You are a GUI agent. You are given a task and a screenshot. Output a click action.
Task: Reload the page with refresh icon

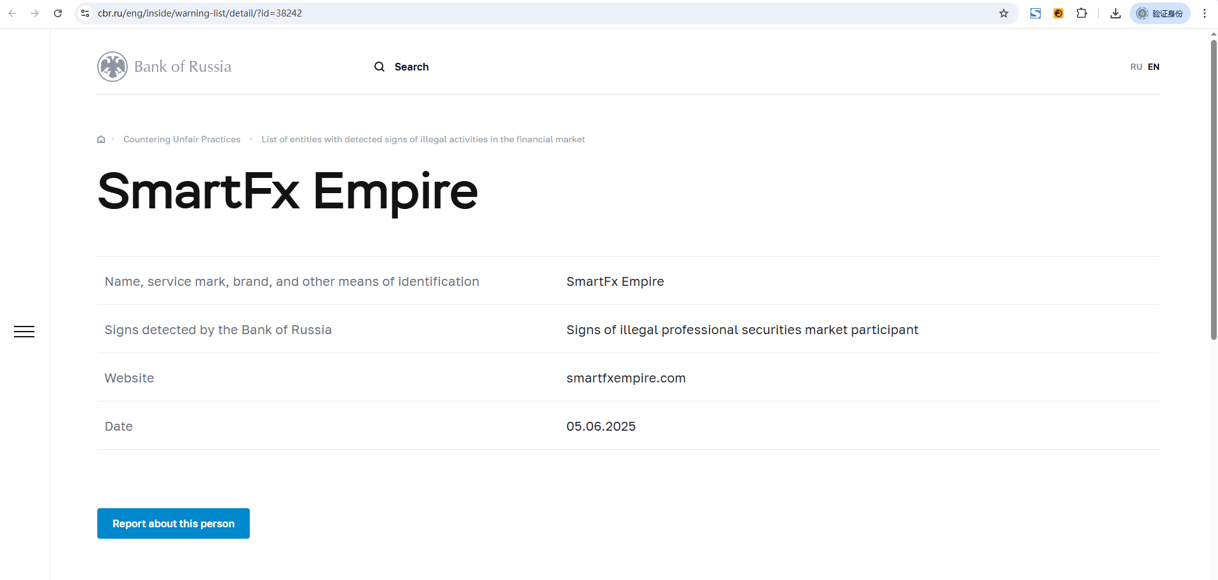58,13
